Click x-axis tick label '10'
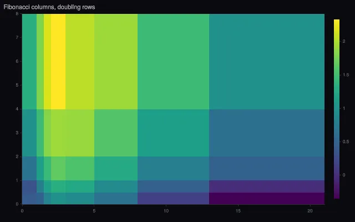The height and width of the screenshot is (222, 355). 166,211
